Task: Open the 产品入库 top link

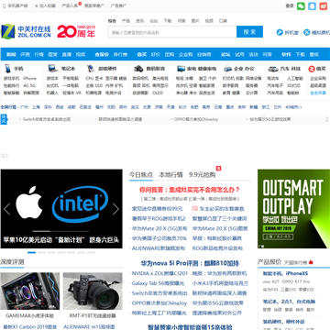Action: (x=70, y=5)
